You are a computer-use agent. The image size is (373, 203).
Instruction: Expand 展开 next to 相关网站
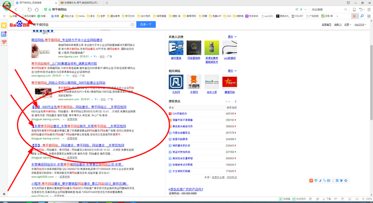pos(232,71)
